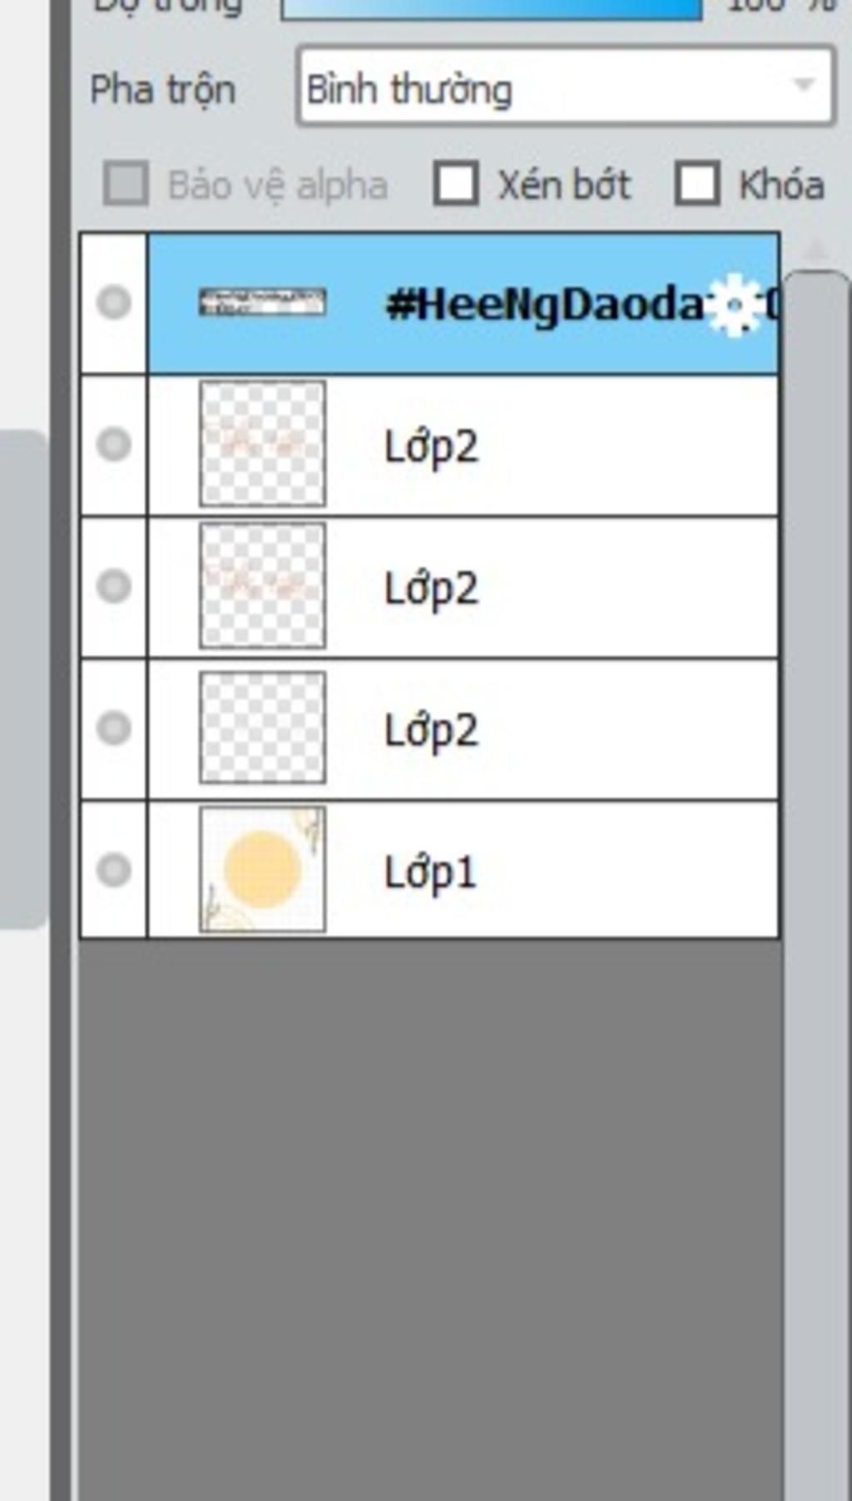Image resolution: width=852 pixels, height=1501 pixels.
Task: Toggle visibility of the #HeeNgDaoda text layer
Action: click(x=114, y=302)
